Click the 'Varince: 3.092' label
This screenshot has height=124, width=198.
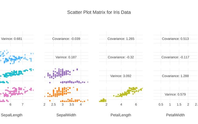(x=121, y=76)
